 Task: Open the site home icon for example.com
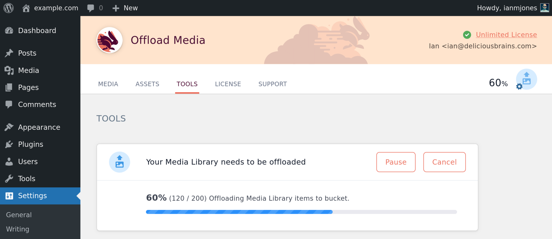click(x=26, y=8)
